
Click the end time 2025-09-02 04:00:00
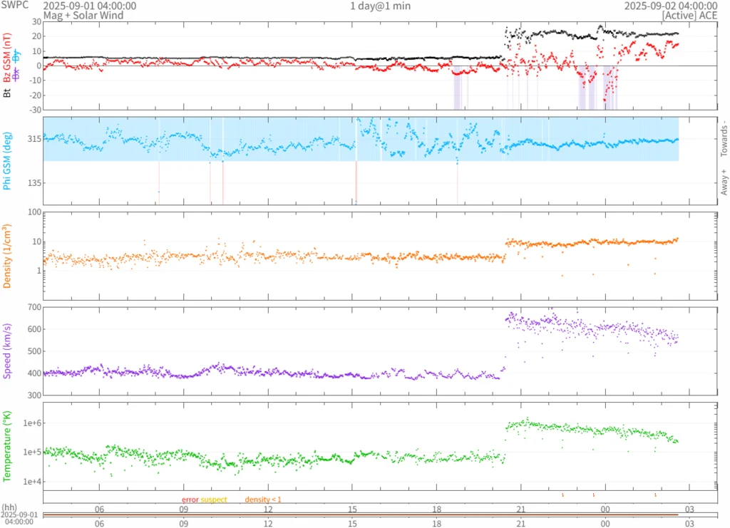click(671, 6)
